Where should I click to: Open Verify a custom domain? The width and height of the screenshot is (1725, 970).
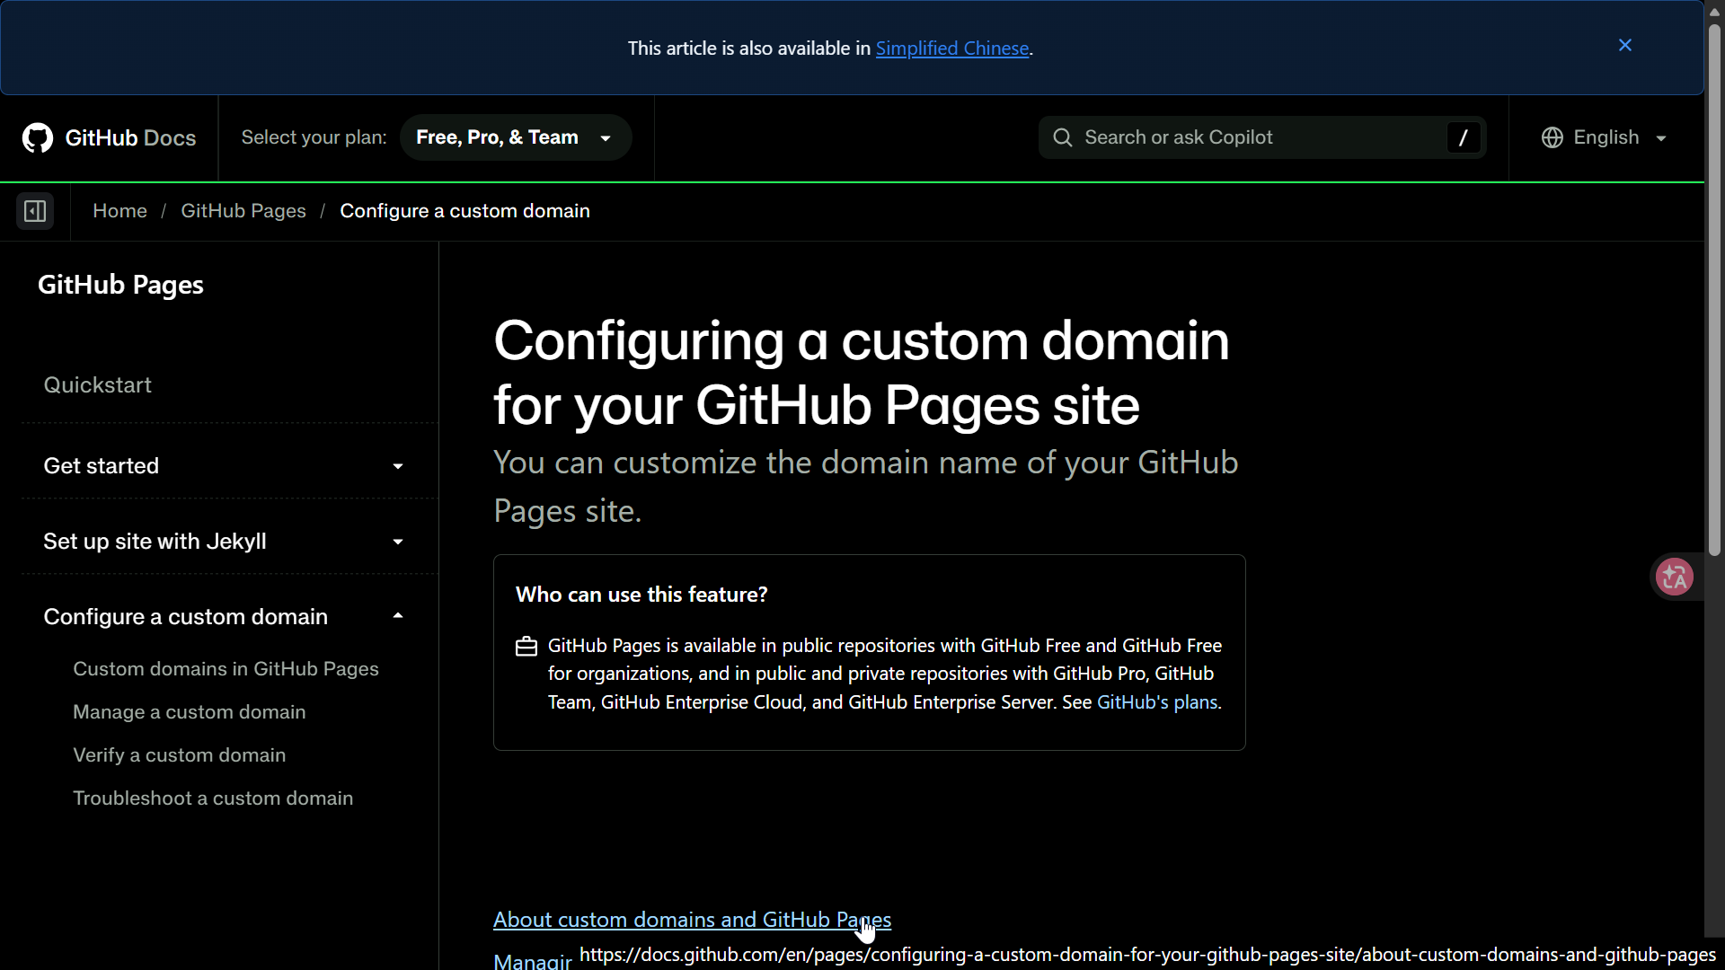click(180, 755)
